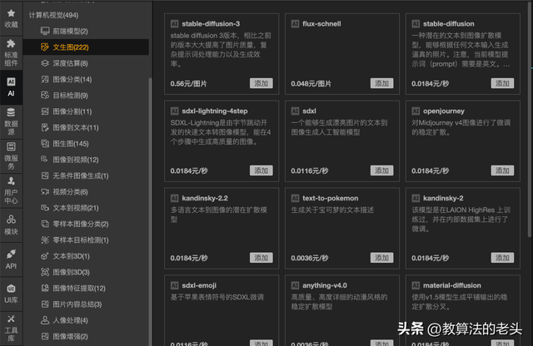Viewport: 533px width, 346px height.
Task: Click the icon beside 目标检测(9)
Action: click(x=45, y=96)
